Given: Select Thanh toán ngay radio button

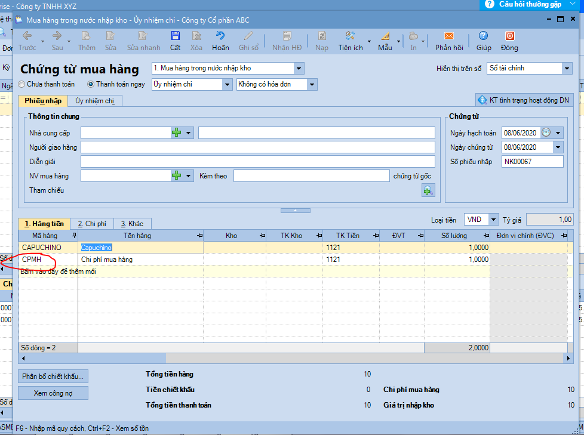Looking at the screenshot, I should pos(91,85).
